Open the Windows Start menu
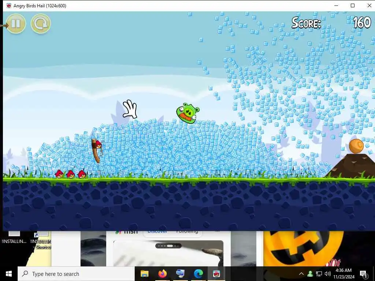The width and height of the screenshot is (375, 281). 9,274
